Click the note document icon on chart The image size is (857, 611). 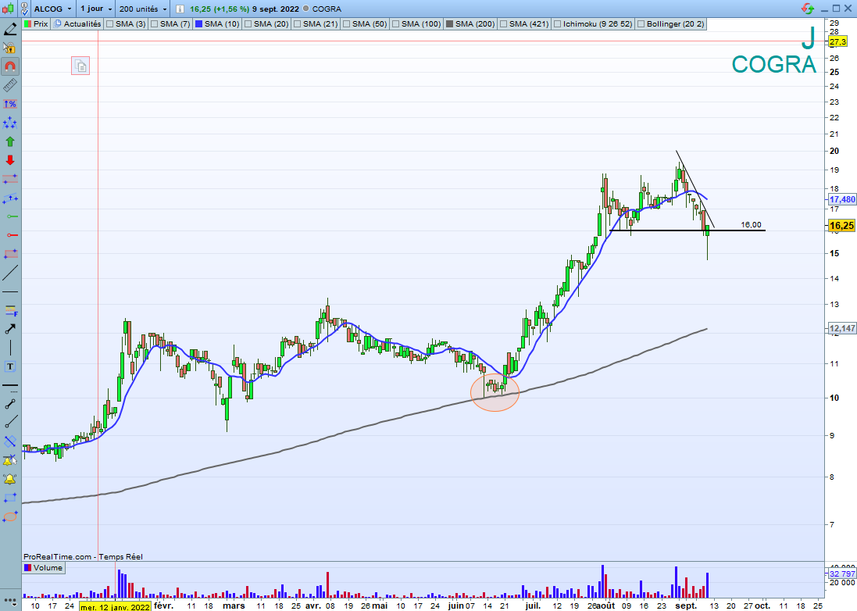point(80,66)
